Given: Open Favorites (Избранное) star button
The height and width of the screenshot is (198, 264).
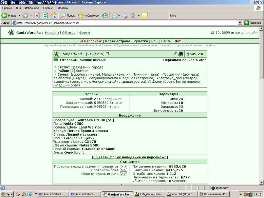Looking at the screenshot, I should pos(88,16).
